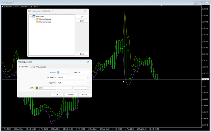Click the 1.07820 price scale label
This screenshot has height=132, width=211.
(x=205, y=28)
